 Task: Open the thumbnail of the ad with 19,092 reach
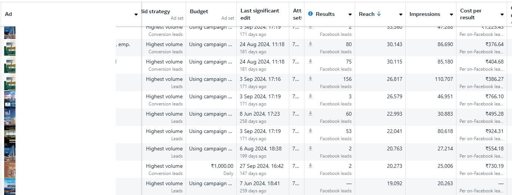(x=10, y=186)
